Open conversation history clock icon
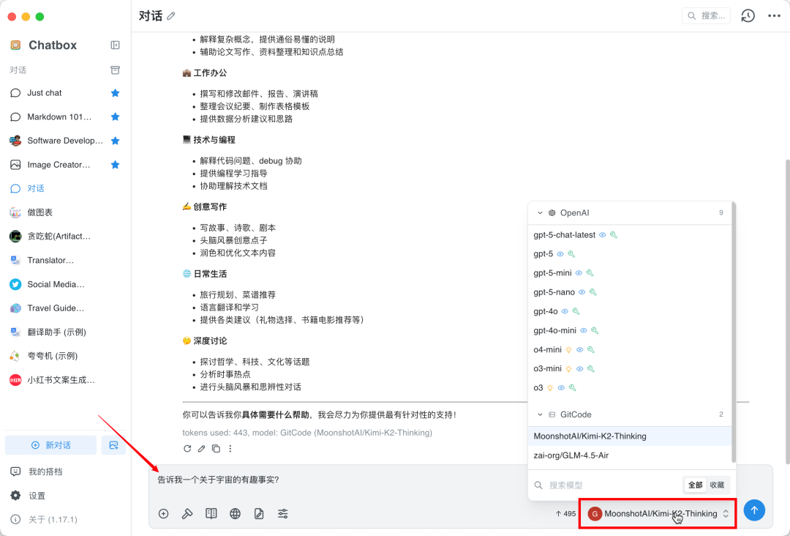The image size is (790, 536). point(748,15)
